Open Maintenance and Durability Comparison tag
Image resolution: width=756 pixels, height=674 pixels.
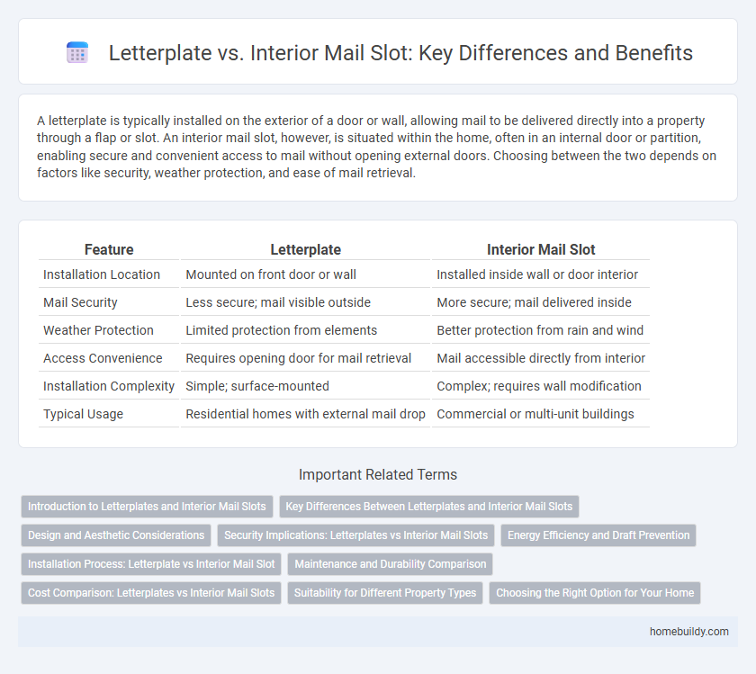(390, 564)
